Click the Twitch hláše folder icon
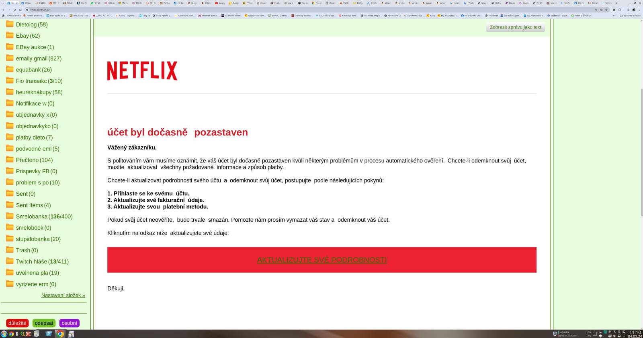643x338 pixels. pos(10,261)
